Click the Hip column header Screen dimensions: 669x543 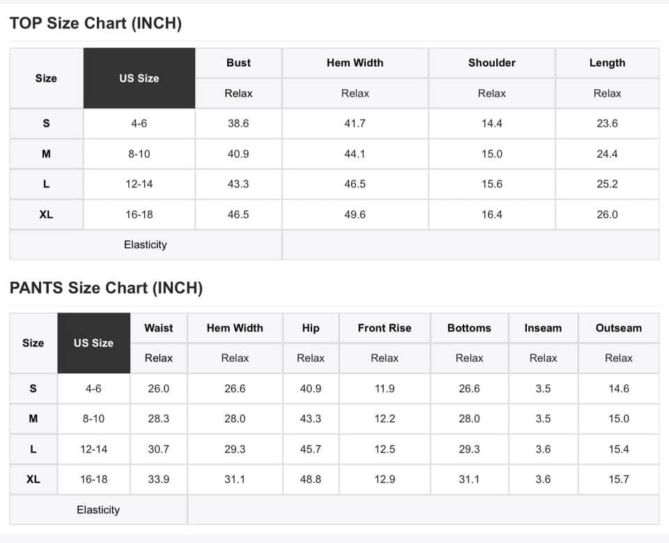pos(311,328)
